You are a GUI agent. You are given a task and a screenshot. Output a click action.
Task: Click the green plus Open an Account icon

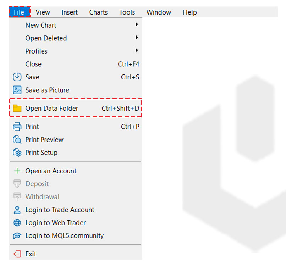(17, 171)
